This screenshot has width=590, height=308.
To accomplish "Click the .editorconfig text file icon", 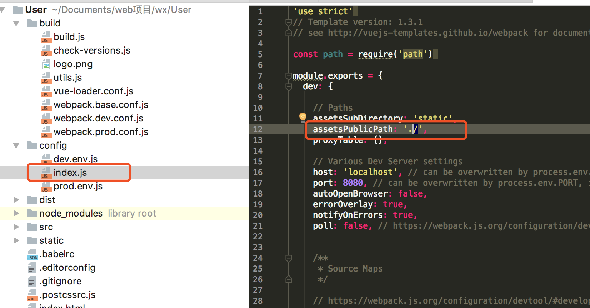I will 32,268.
